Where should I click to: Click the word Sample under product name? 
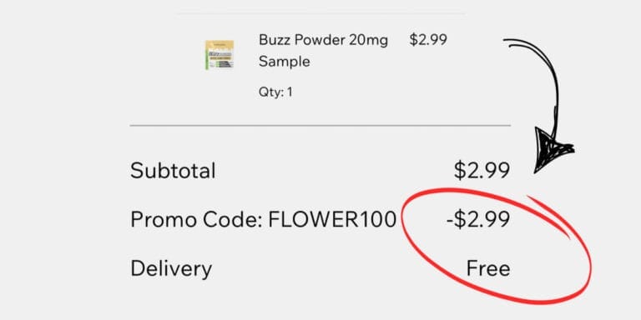coord(284,62)
